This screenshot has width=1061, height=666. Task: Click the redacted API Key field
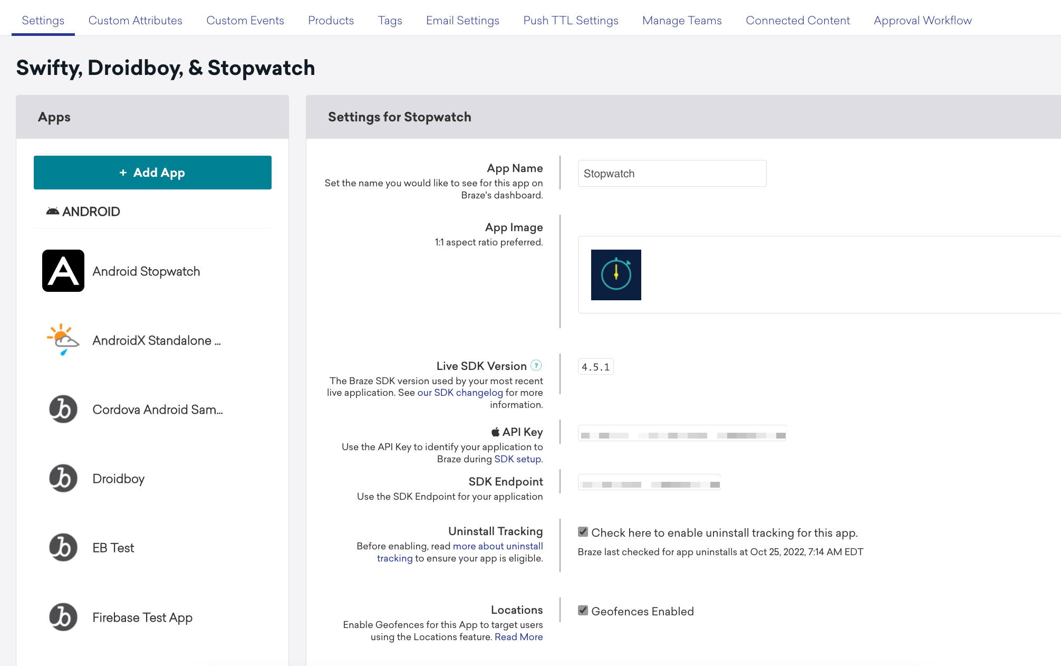click(x=682, y=433)
